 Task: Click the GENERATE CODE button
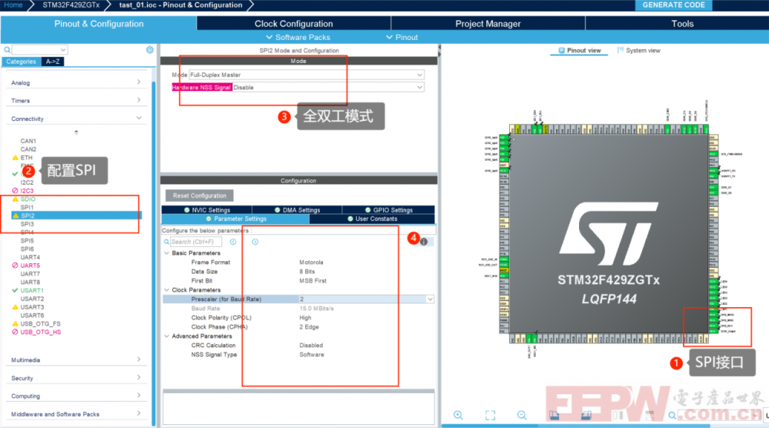[x=674, y=5]
